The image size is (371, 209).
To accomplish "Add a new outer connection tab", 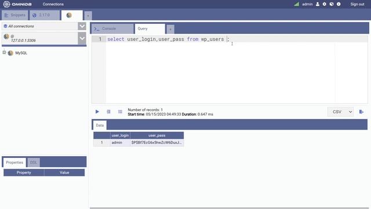I will point(88,16).
